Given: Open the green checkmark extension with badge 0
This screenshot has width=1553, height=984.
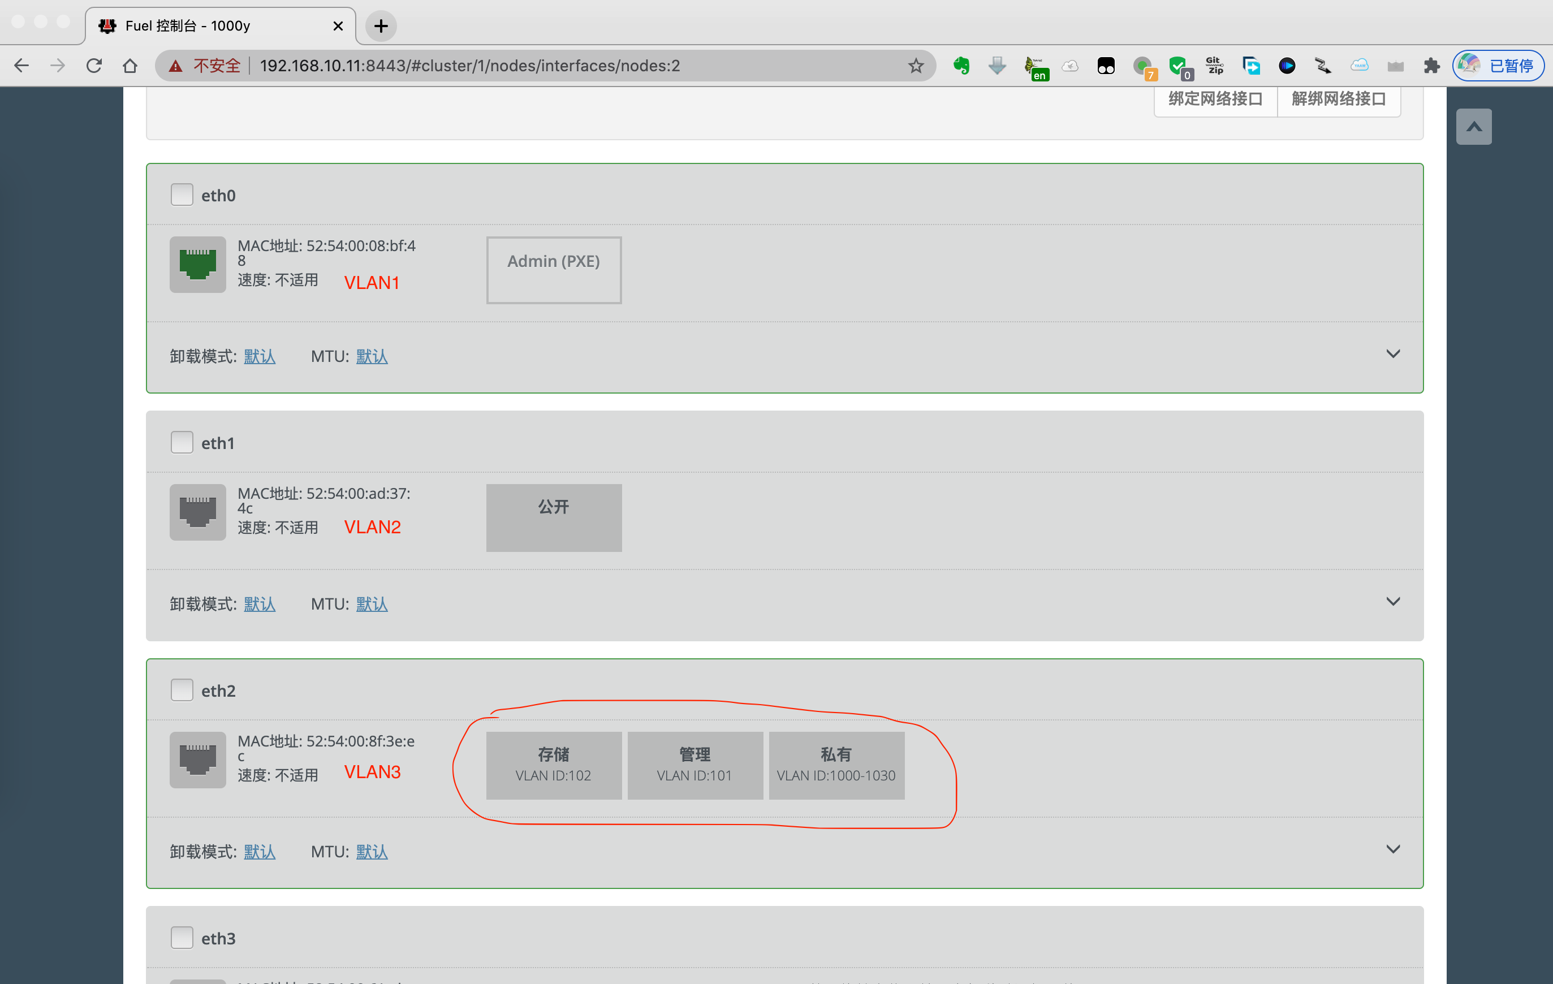Looking at the screenshot, I should coord(1180,67).
